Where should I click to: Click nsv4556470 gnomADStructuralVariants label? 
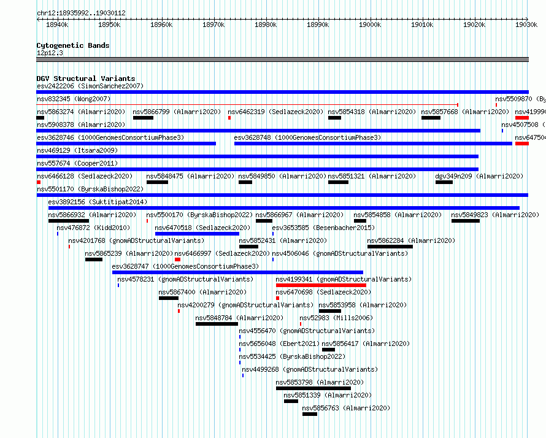point(307,331)
